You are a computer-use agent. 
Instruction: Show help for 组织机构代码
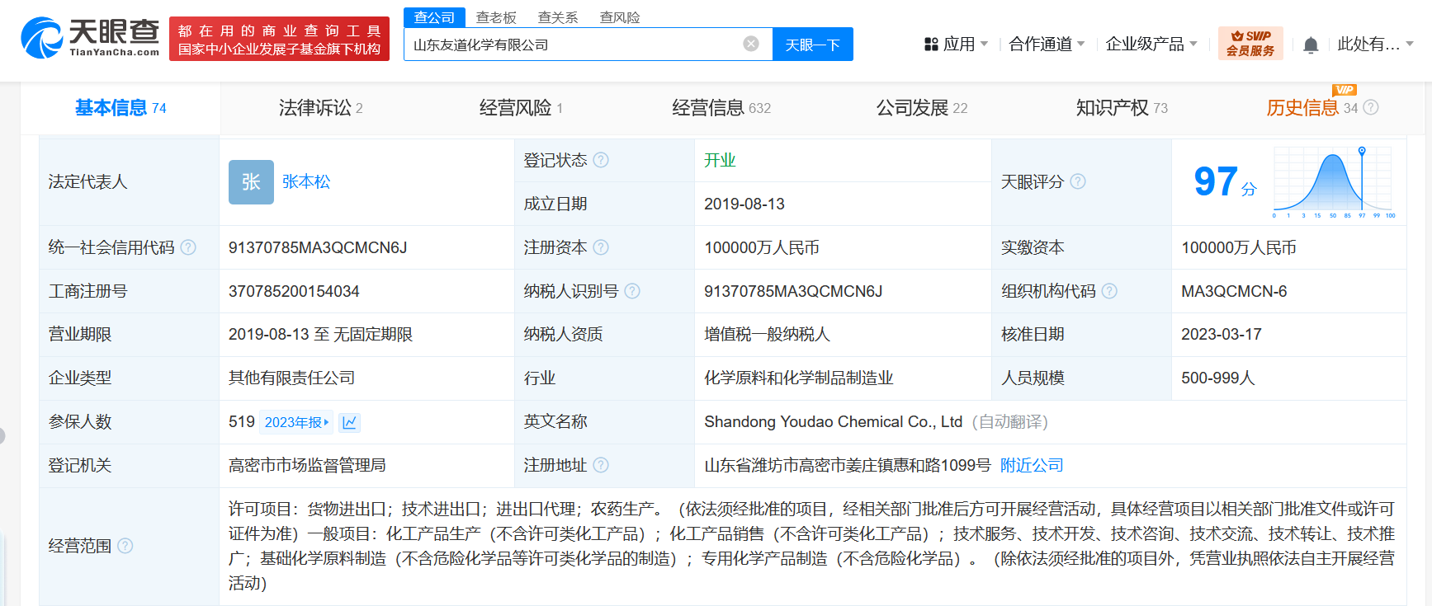tap(1109, 291)
